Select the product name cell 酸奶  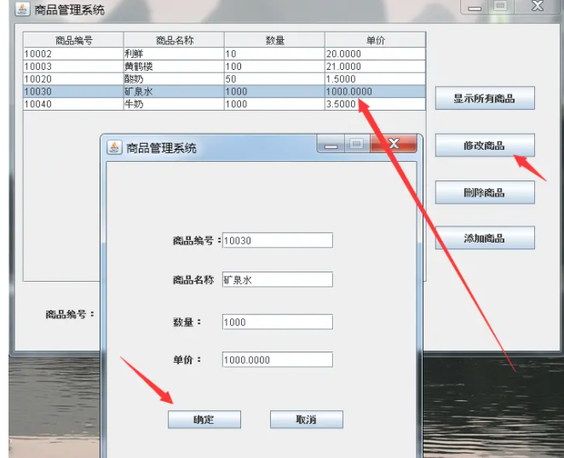174,79
